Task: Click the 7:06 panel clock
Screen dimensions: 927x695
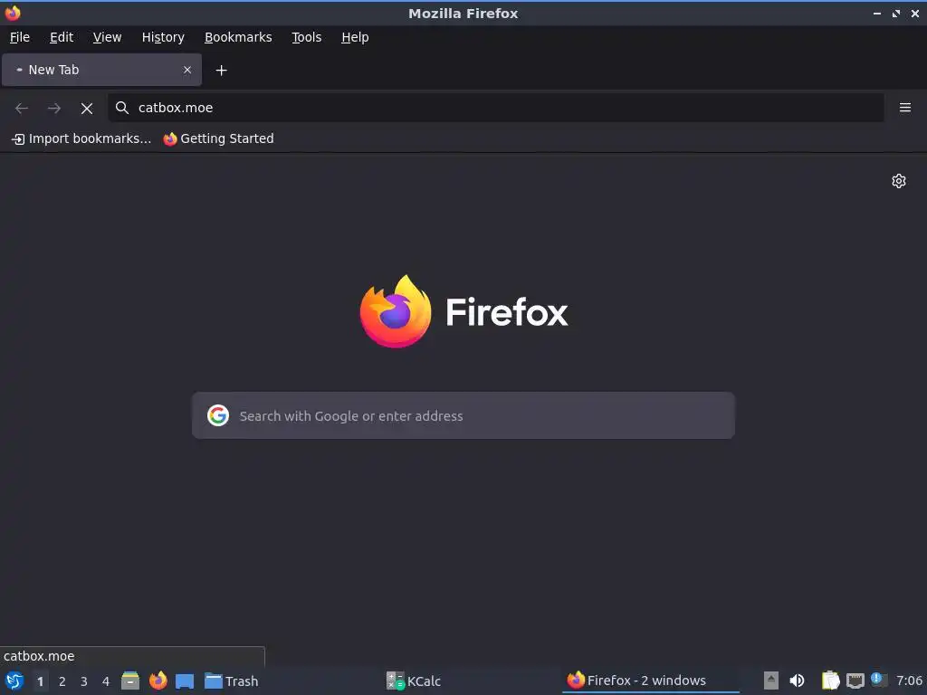Action: [x=909, y=681]
